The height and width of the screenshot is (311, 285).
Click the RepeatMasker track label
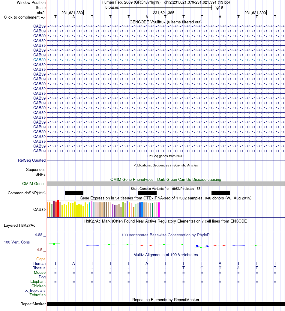point(33,304)
